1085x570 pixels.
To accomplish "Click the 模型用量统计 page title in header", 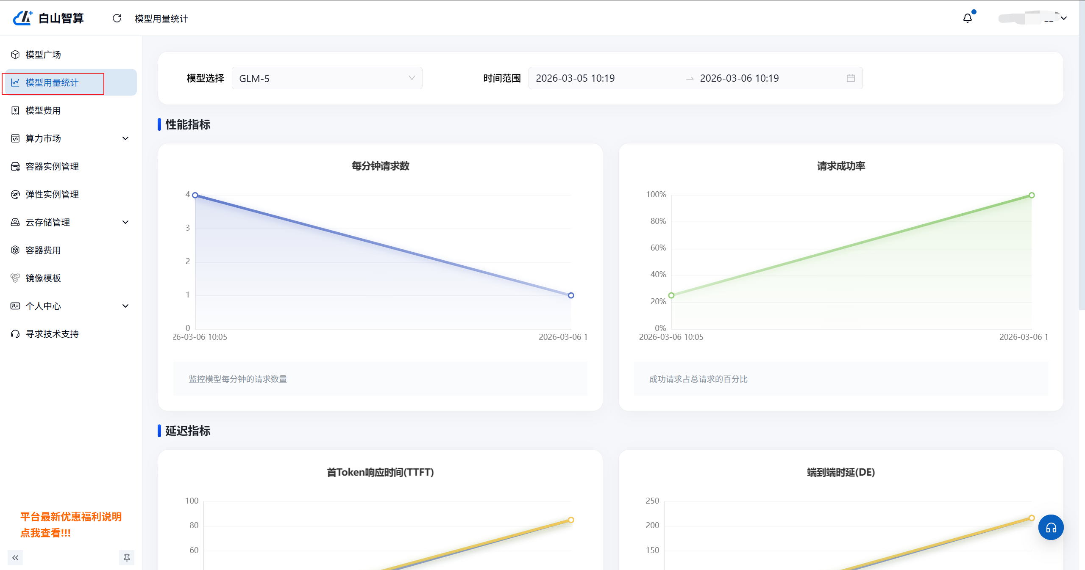I will [x=161, y=19].
